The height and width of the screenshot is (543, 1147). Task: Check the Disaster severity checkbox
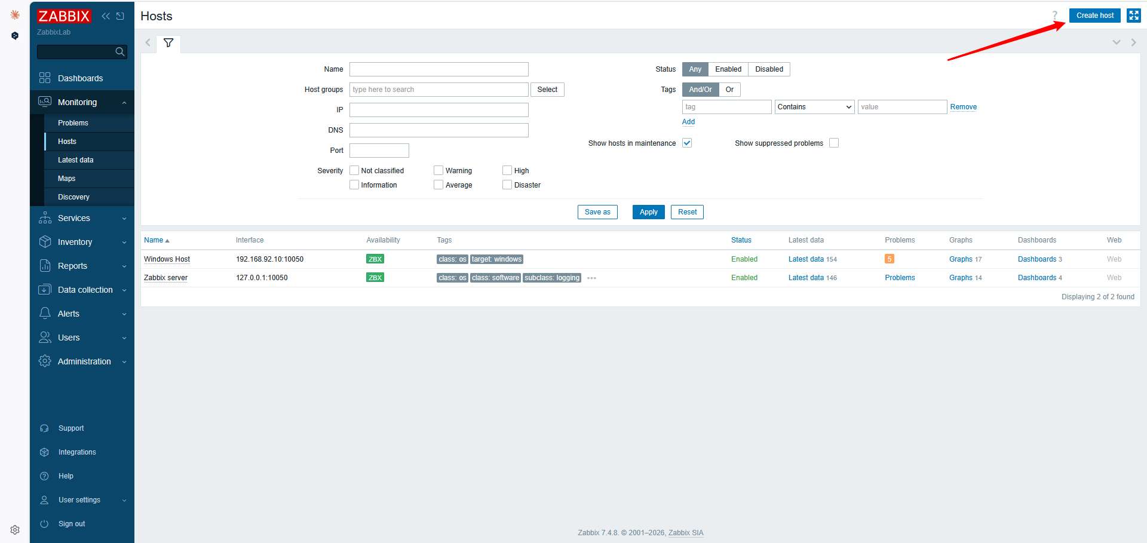click(x=507, y=185)
